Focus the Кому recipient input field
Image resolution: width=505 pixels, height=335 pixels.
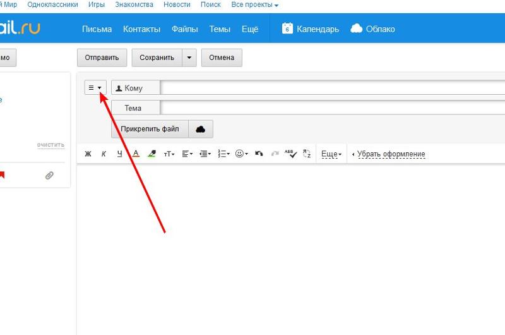[333, 88]
